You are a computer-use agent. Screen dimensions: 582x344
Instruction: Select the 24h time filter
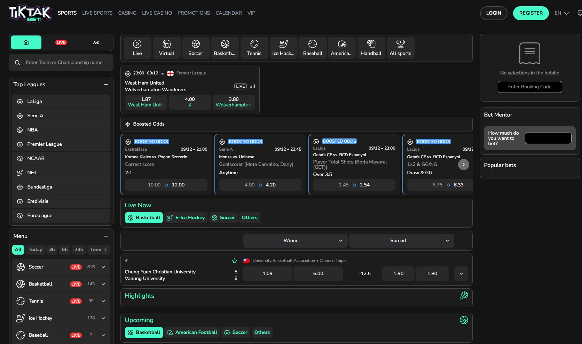coord(79,250)
